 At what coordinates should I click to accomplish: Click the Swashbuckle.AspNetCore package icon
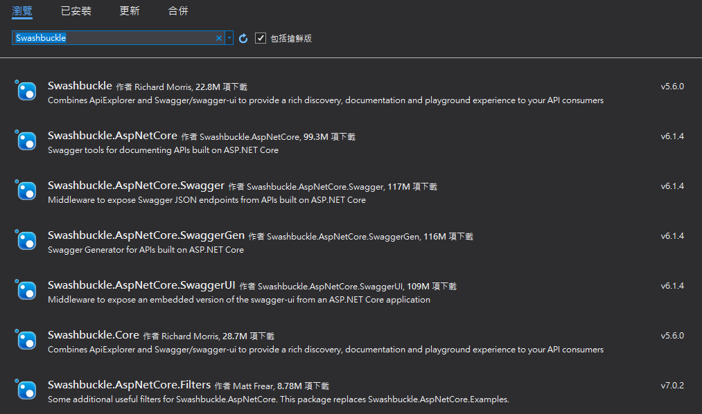(x=26, y=141)
